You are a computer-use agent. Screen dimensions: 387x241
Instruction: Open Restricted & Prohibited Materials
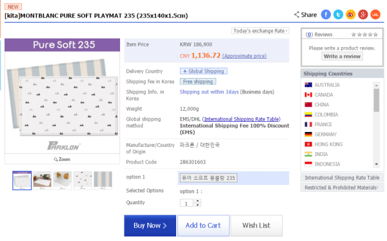point(342,188)
